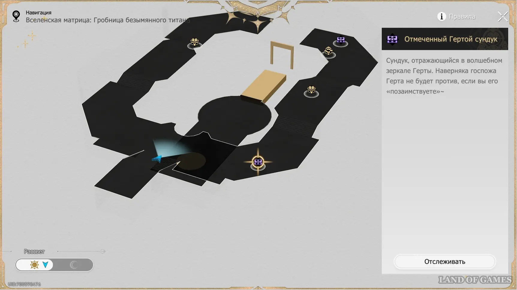Click the blue arrow indicator beside the sun

coord(45,265)
